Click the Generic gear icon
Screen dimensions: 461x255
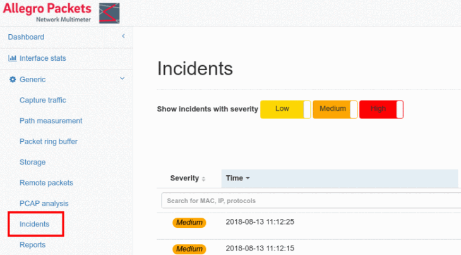[12, 80]
